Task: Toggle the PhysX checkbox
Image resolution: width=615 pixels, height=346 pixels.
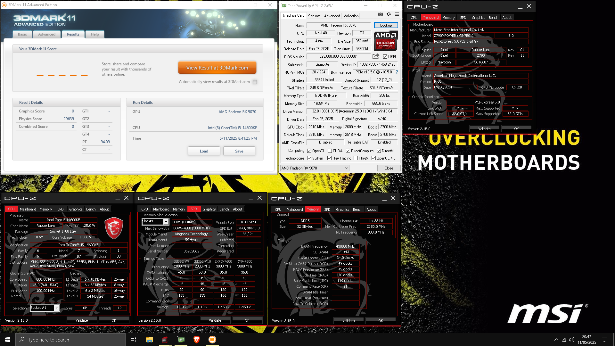Action: [x=356, y=158]
